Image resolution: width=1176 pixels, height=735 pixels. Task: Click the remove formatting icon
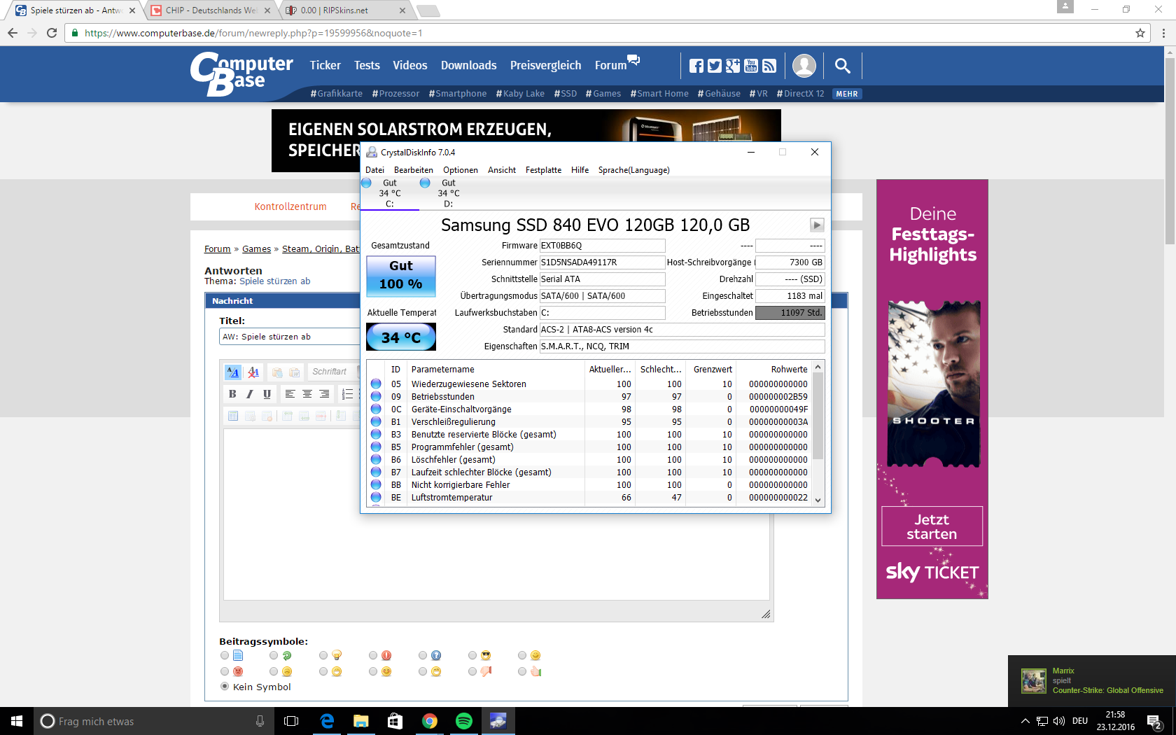tap(253, 372)
